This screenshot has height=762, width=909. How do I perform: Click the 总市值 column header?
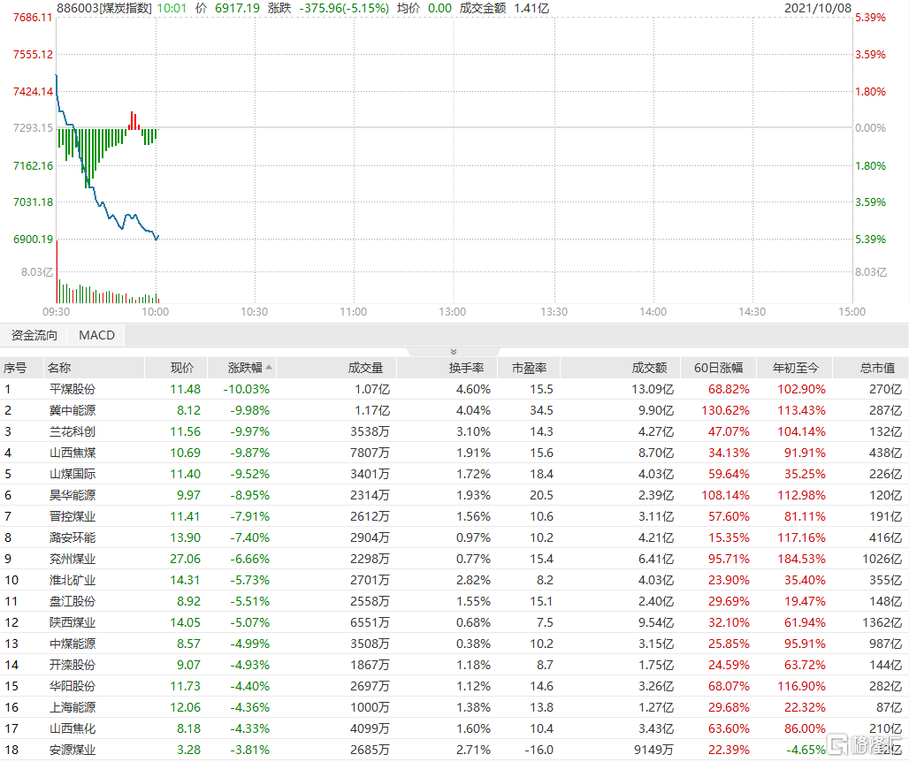click(x=877, y=368)
